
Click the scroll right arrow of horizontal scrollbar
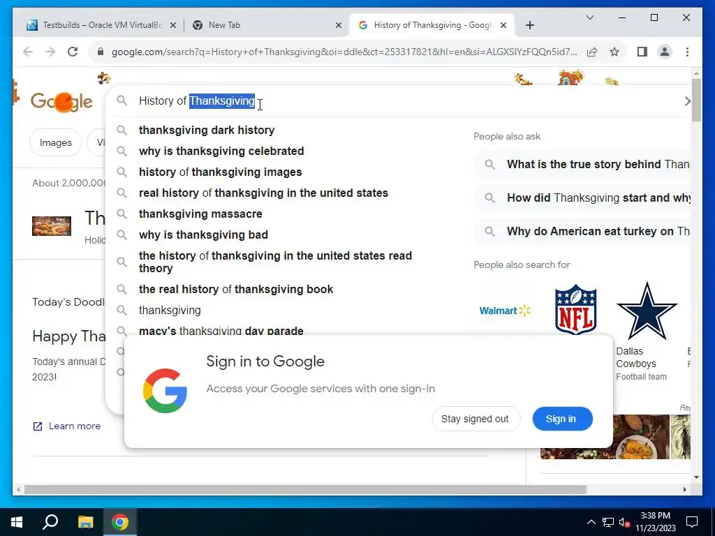(x=684, y=490)
